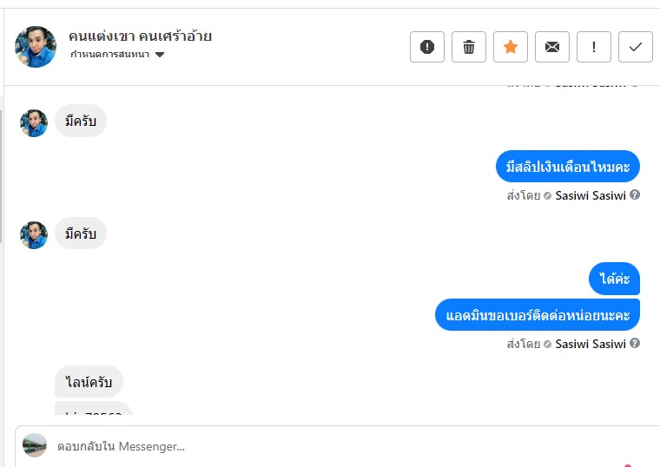
Task: Mark conversation done with checkmark icon
Action: [x=636, y=47]
